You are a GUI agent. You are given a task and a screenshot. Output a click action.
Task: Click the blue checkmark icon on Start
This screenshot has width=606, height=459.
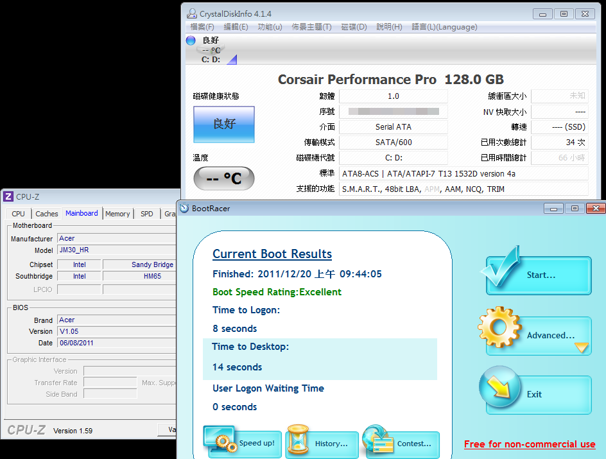tap(501, 266)
